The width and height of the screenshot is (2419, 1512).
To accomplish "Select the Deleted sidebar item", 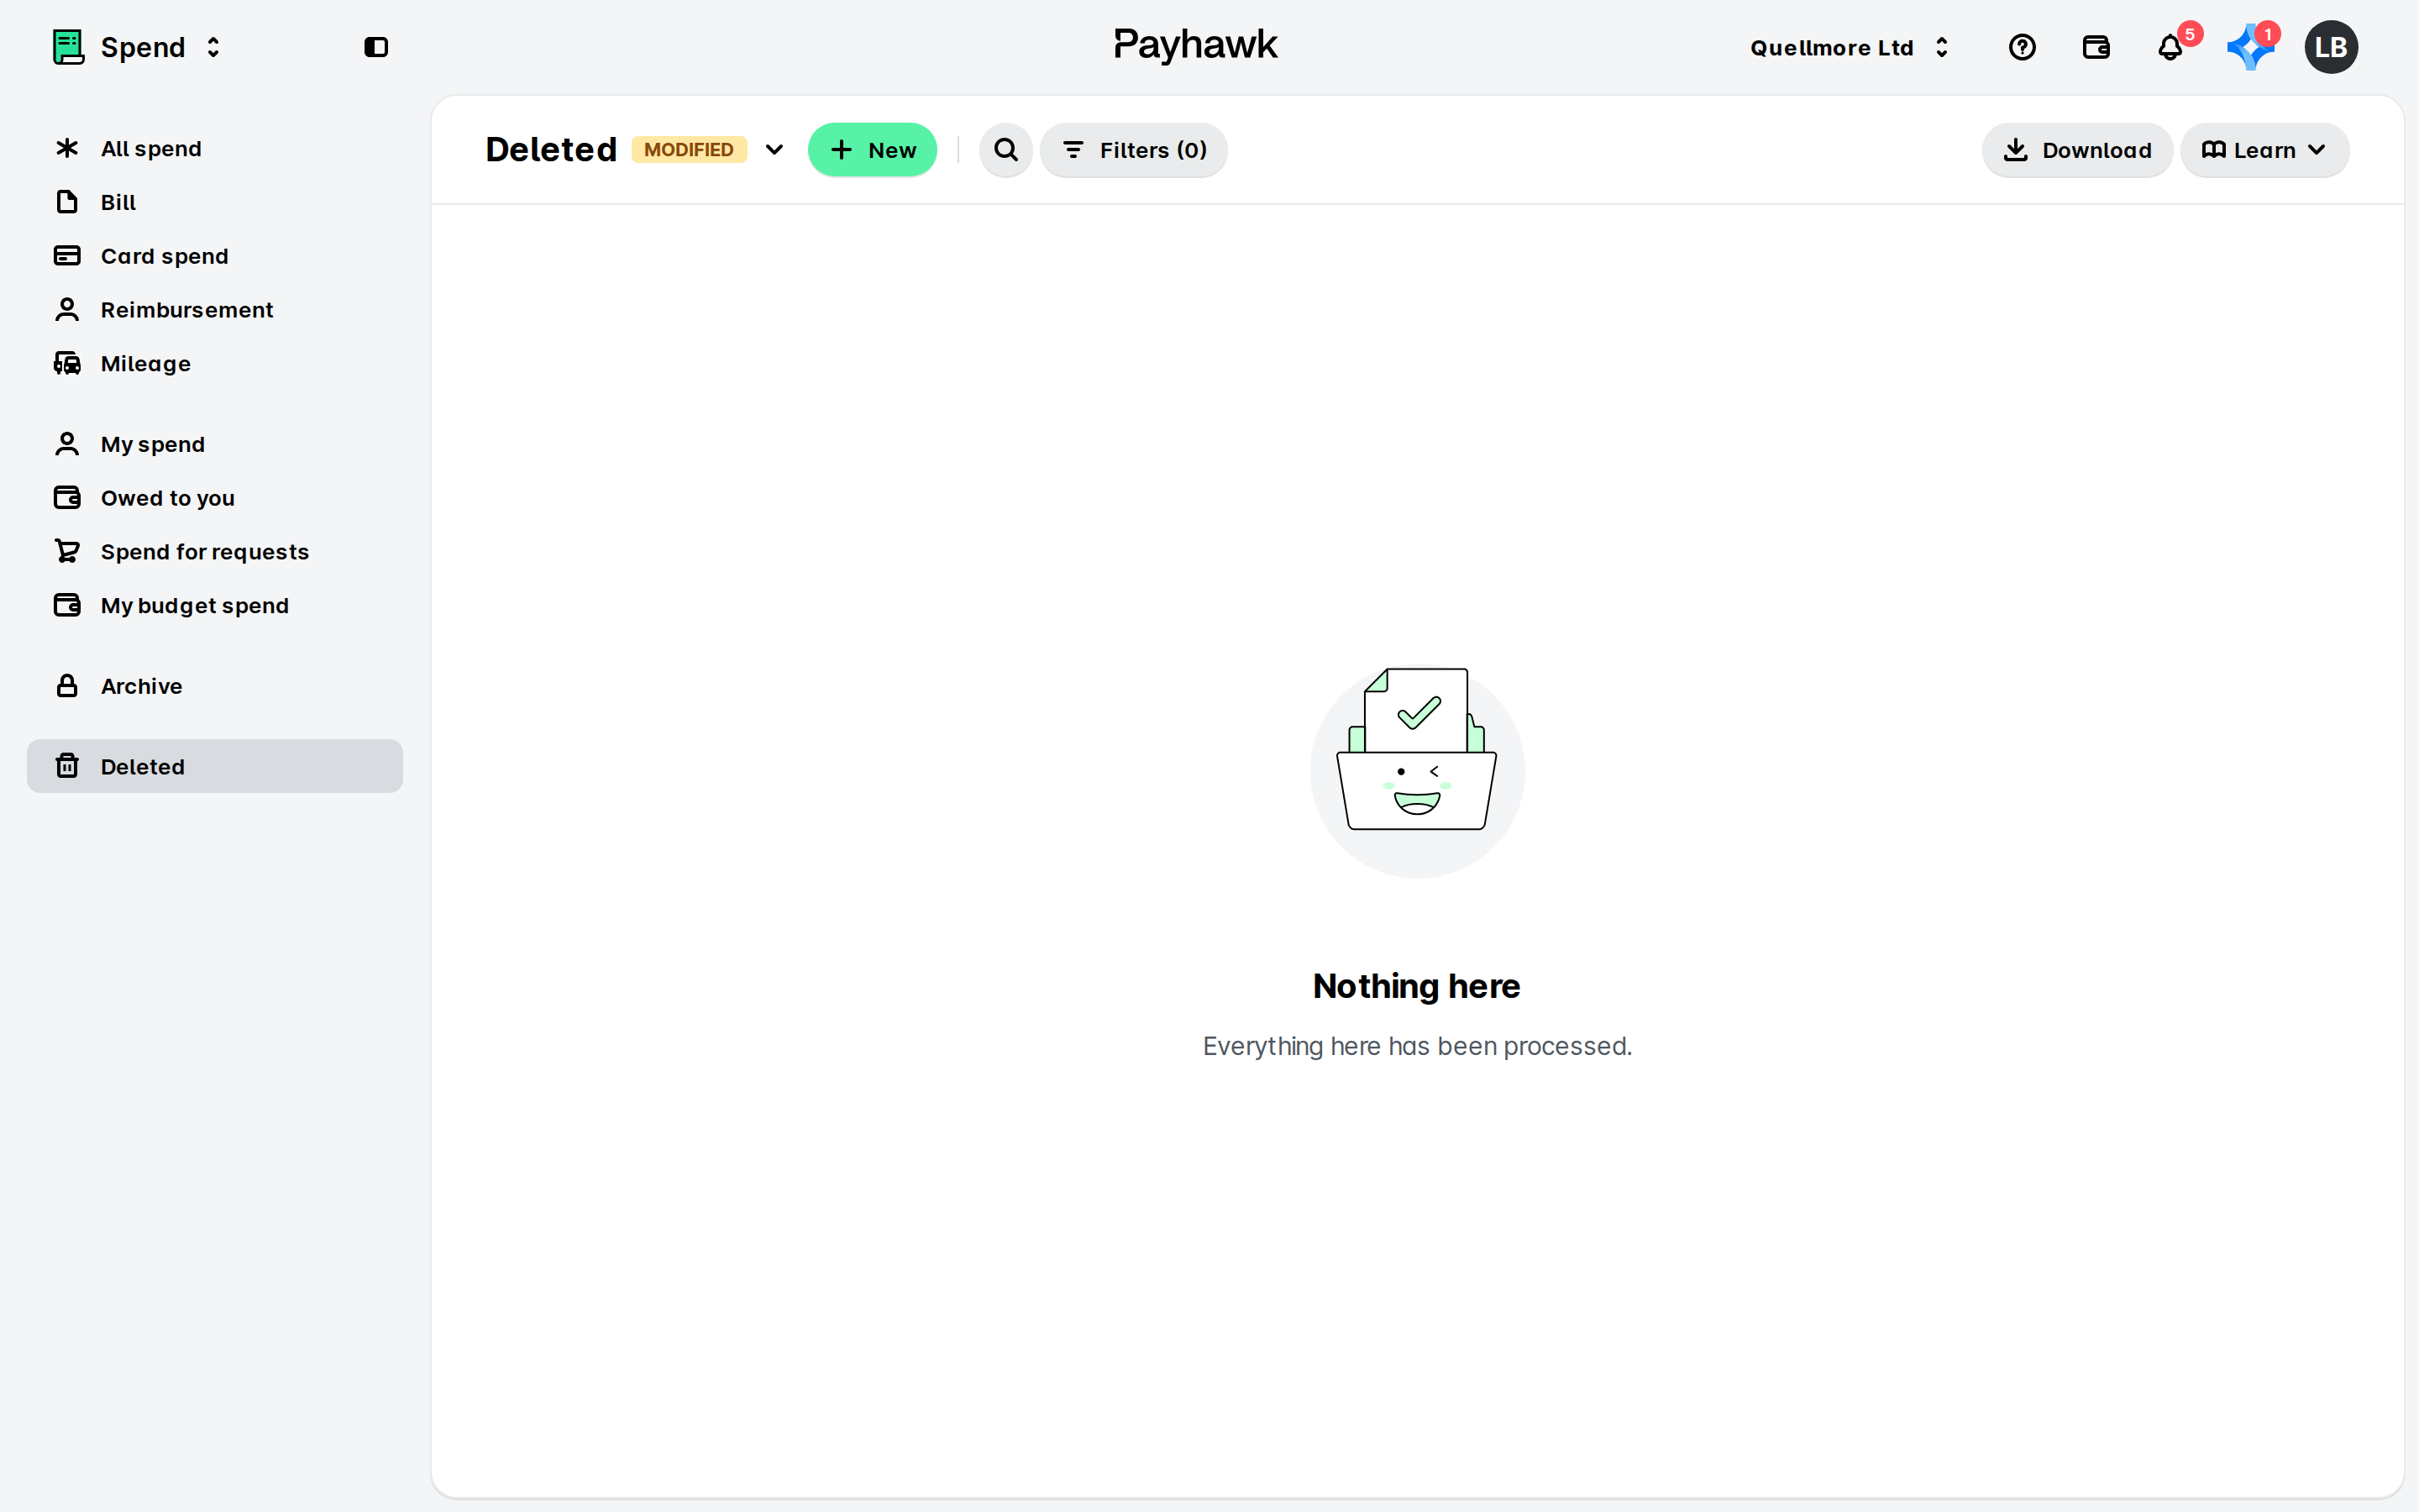I will tap(215, 766).
